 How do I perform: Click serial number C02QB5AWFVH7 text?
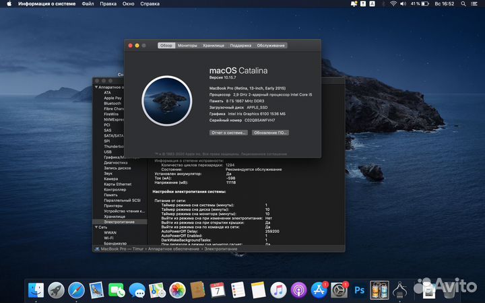click(x=259, y=121)
